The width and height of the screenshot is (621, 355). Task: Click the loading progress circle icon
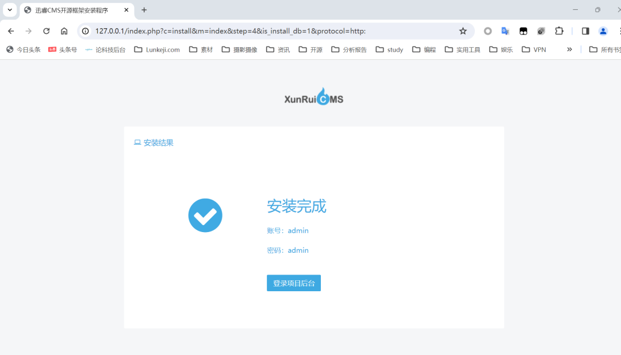488,31
